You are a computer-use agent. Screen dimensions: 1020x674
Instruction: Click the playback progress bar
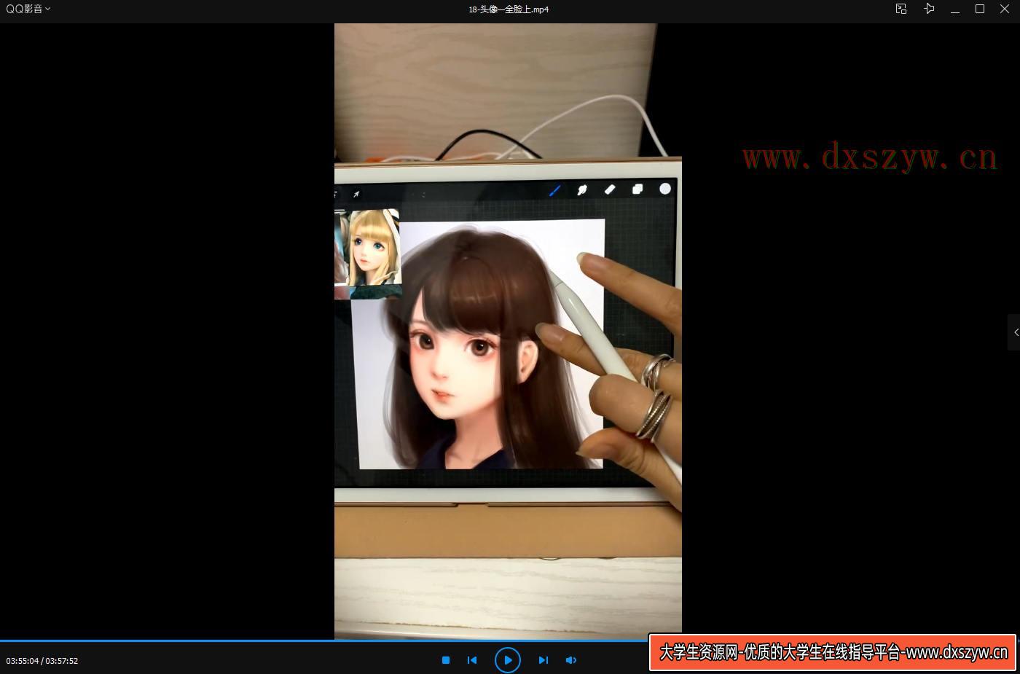[510, 641]
